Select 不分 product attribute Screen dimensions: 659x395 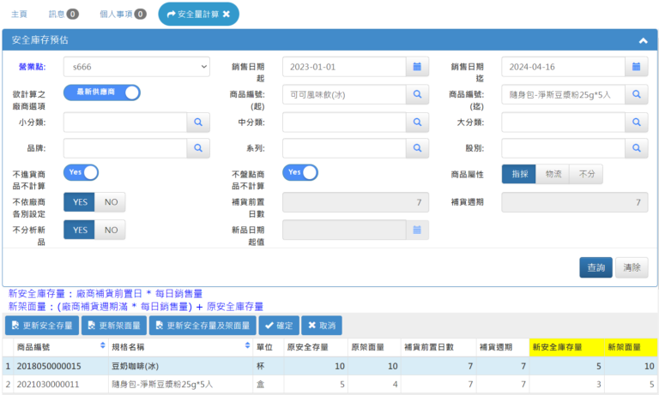pyautogui.click(x=586, y=174)
